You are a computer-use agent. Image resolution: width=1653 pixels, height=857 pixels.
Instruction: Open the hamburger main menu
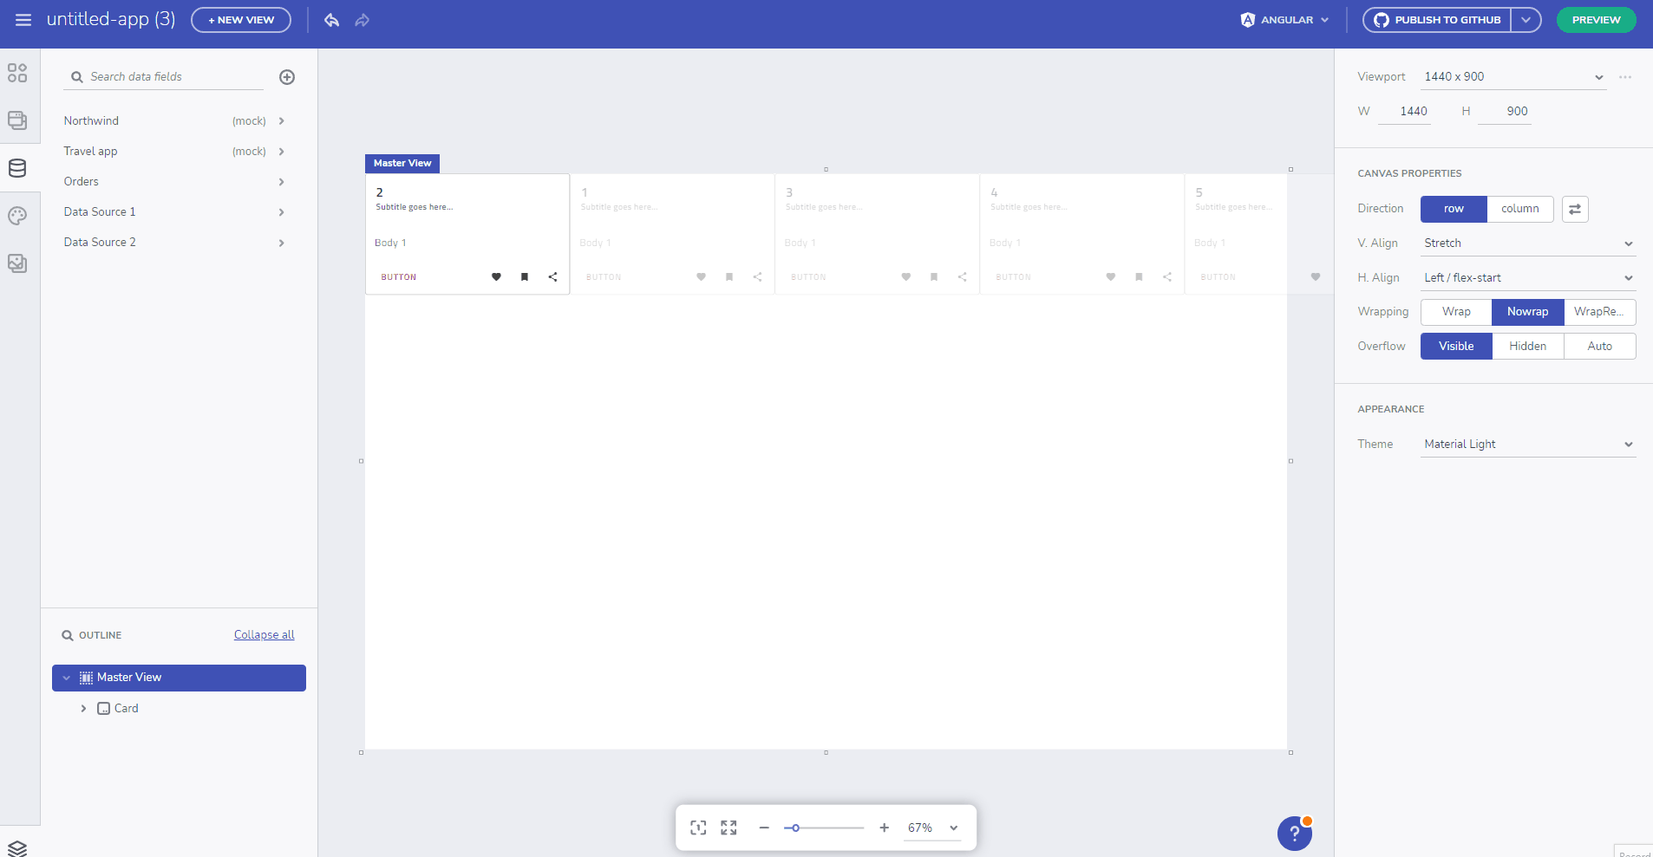pos(23,20)
